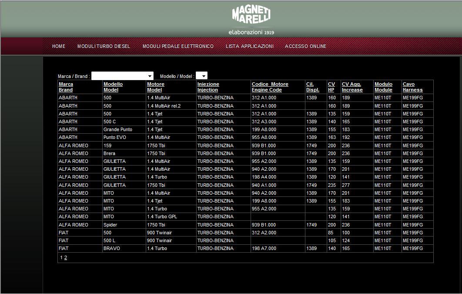462x294 pixels.
Task: Sort by Motore Model column header
Action: 156,87
